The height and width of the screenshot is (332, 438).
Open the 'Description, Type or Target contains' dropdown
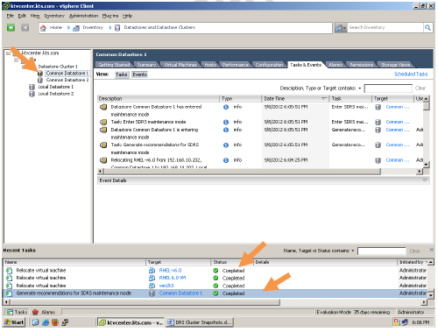[x=360, y=88]
